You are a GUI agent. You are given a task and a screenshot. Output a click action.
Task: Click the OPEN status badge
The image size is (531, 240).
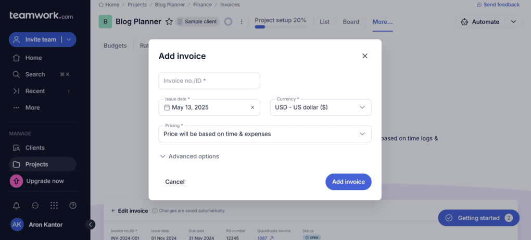(x=311, y=237)
